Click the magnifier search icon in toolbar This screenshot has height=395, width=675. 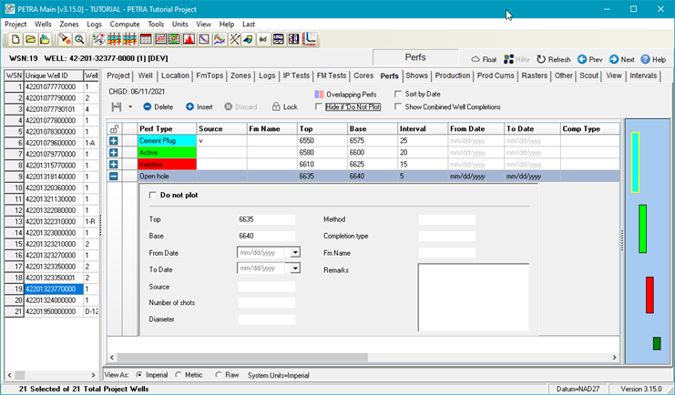(80, 39)
